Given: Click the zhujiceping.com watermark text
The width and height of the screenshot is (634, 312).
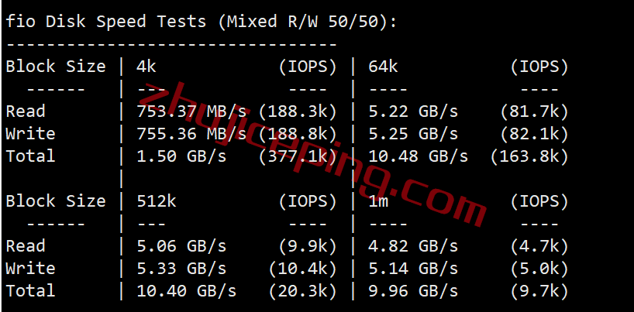Looking at the screenshot, I should click(312, 153).
